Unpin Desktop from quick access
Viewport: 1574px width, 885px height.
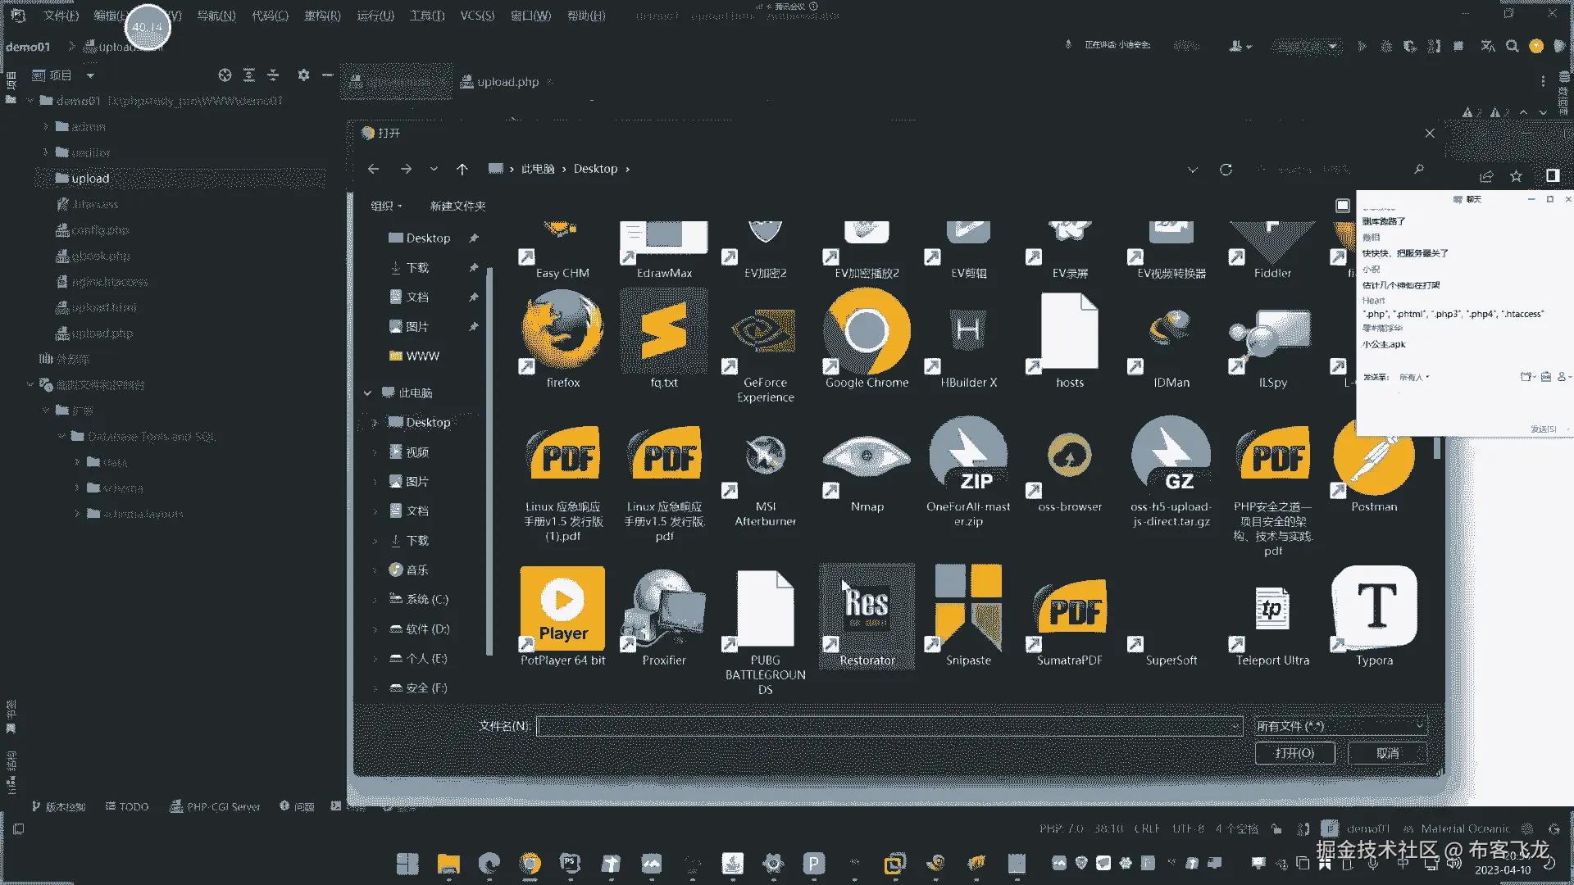(474, 238)
